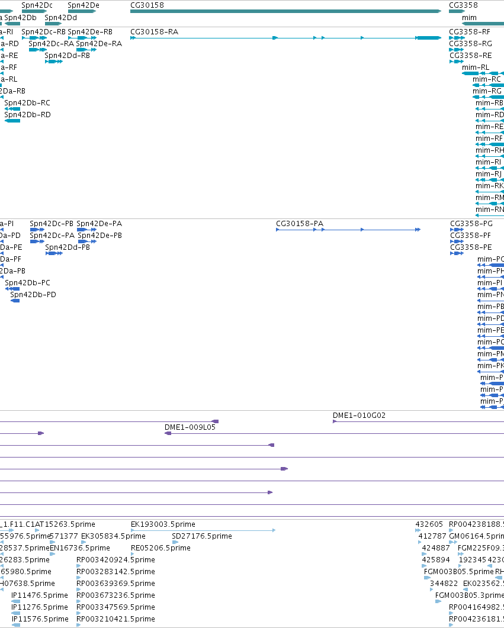This screenshot has height=628, width=504.
Task: Click the Spn42Db gene label
Action: [20, 18]
